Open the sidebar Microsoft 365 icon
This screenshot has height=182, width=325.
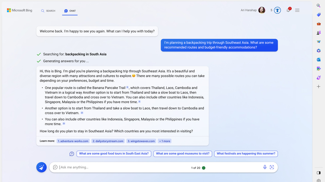click(319, 51)
